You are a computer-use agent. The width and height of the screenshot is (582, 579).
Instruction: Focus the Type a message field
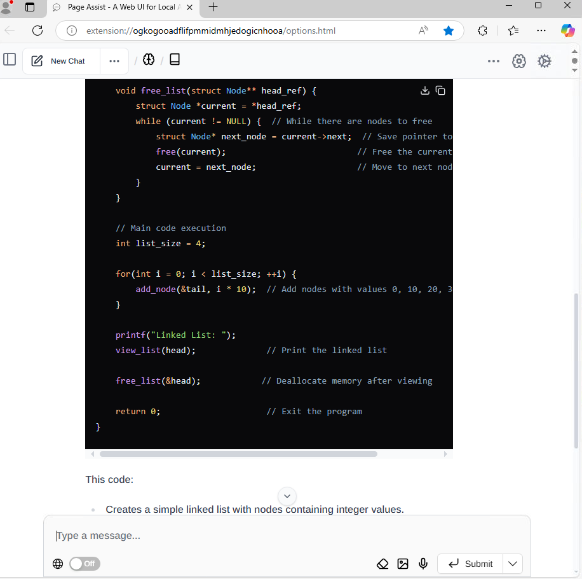(x=287, y=536)
